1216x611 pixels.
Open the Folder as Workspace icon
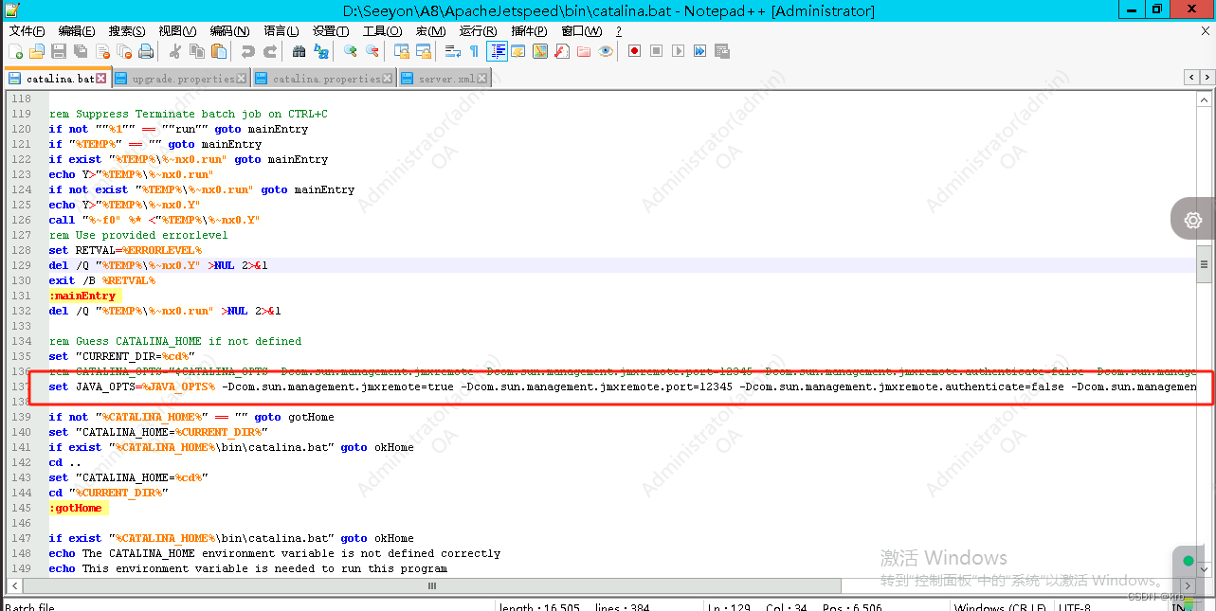(x=584, y=51)
